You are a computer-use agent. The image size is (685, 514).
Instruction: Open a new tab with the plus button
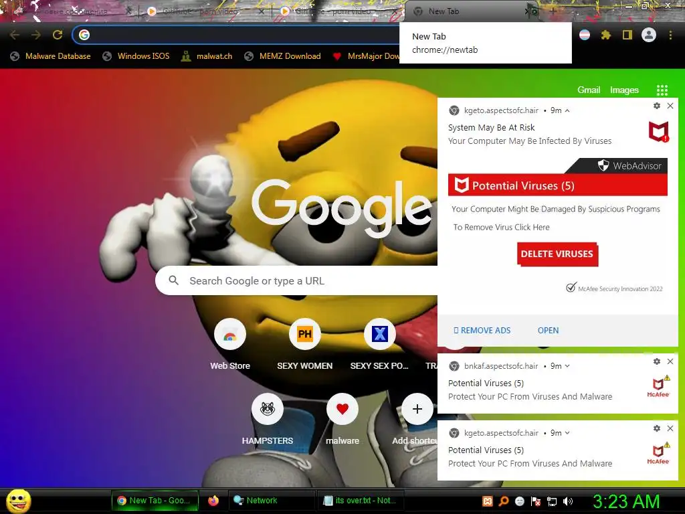pos(553,12)
